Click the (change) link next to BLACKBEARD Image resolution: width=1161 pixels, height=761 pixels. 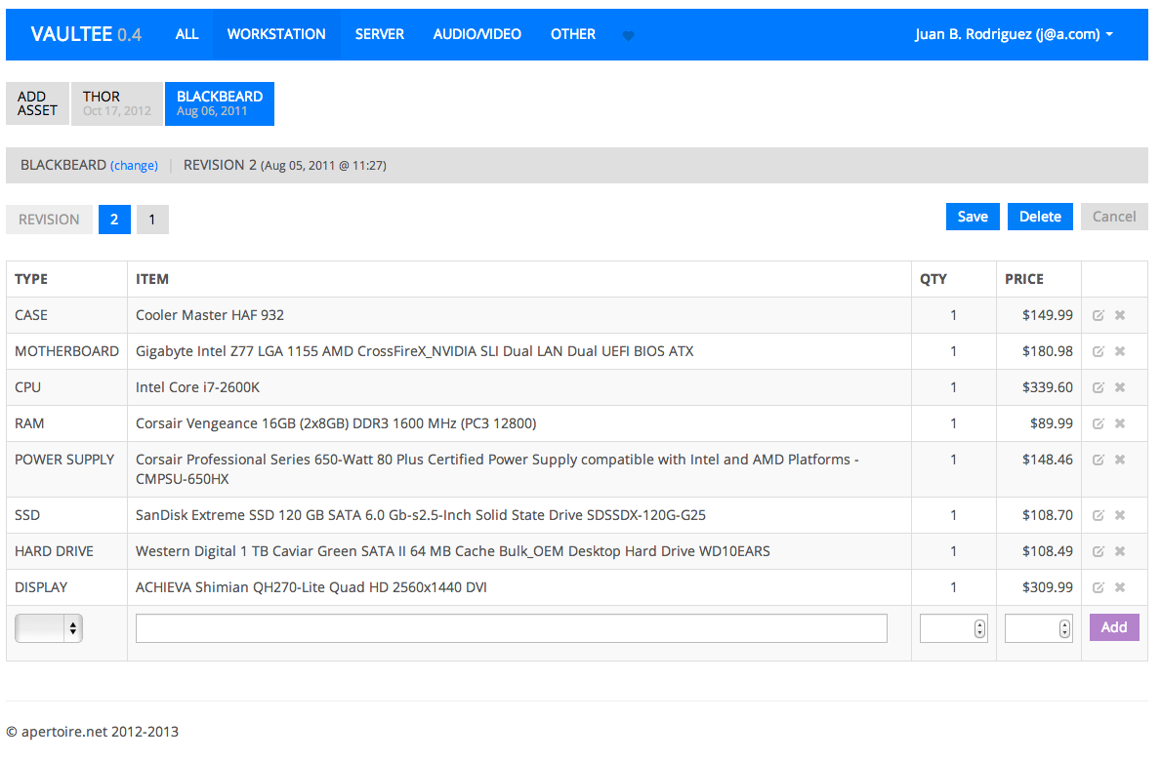click(134, 166)
